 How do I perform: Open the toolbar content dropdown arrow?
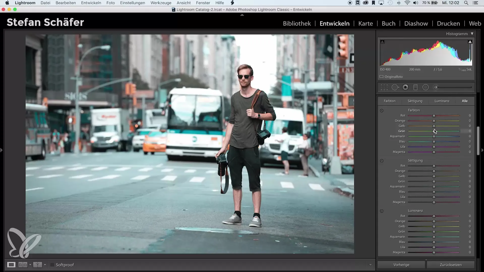point(370,265)
